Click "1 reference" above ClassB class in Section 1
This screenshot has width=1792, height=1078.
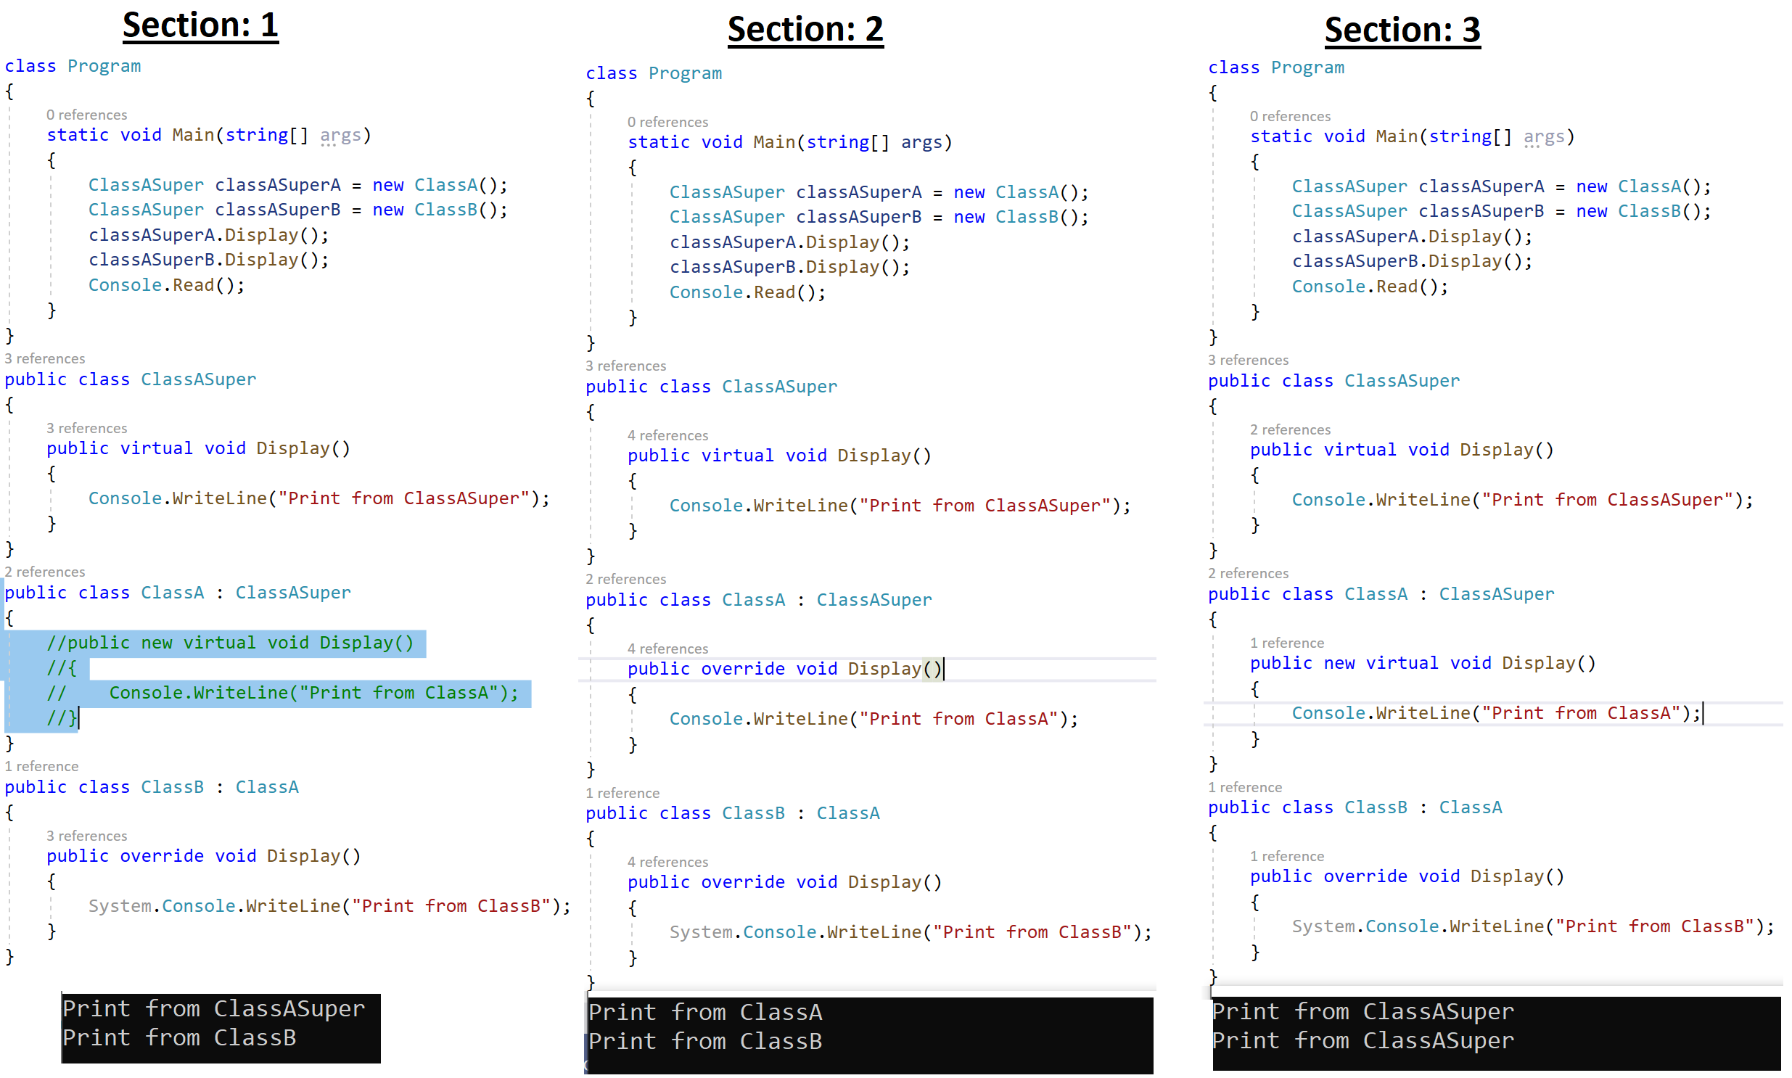pyautogui.click(x=41, y=766)
